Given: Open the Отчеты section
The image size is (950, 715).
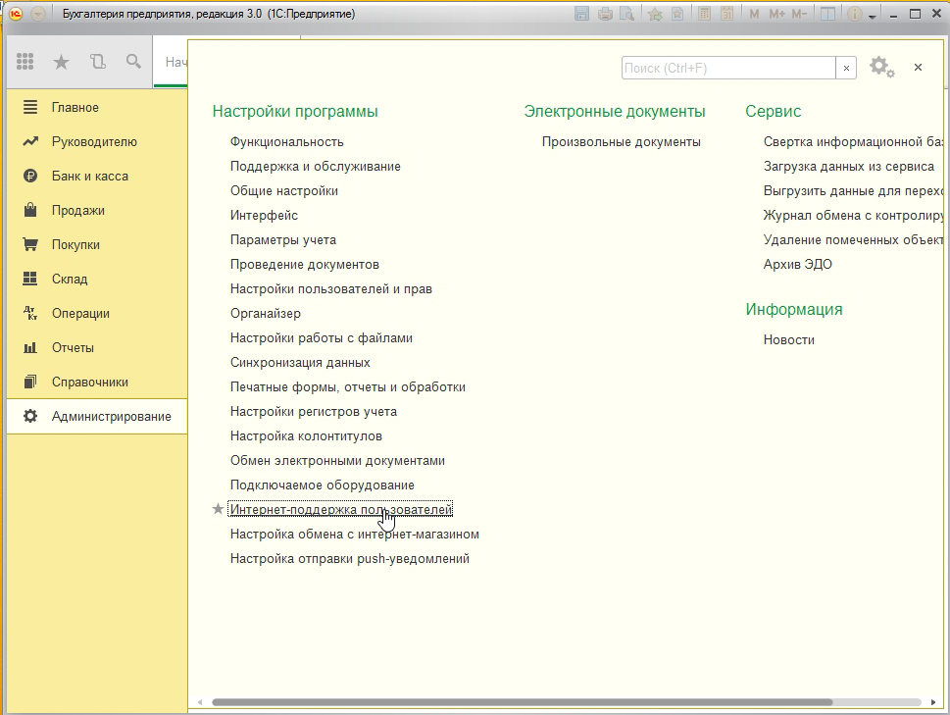Looking at the screenshot, I should (x=97, y=348).
